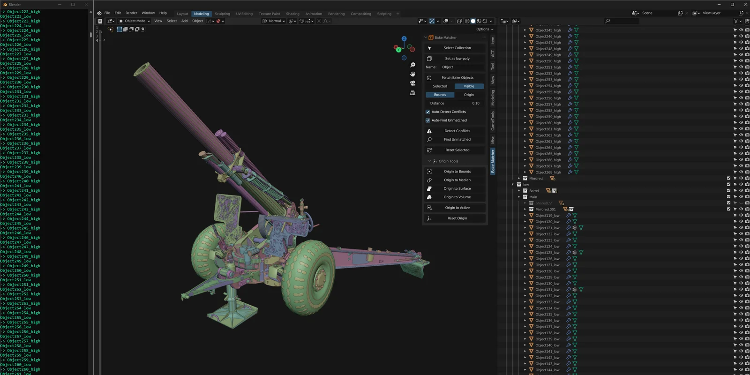
Task: Collapse the 'low' collection in outliner
Action: (513, 185)
